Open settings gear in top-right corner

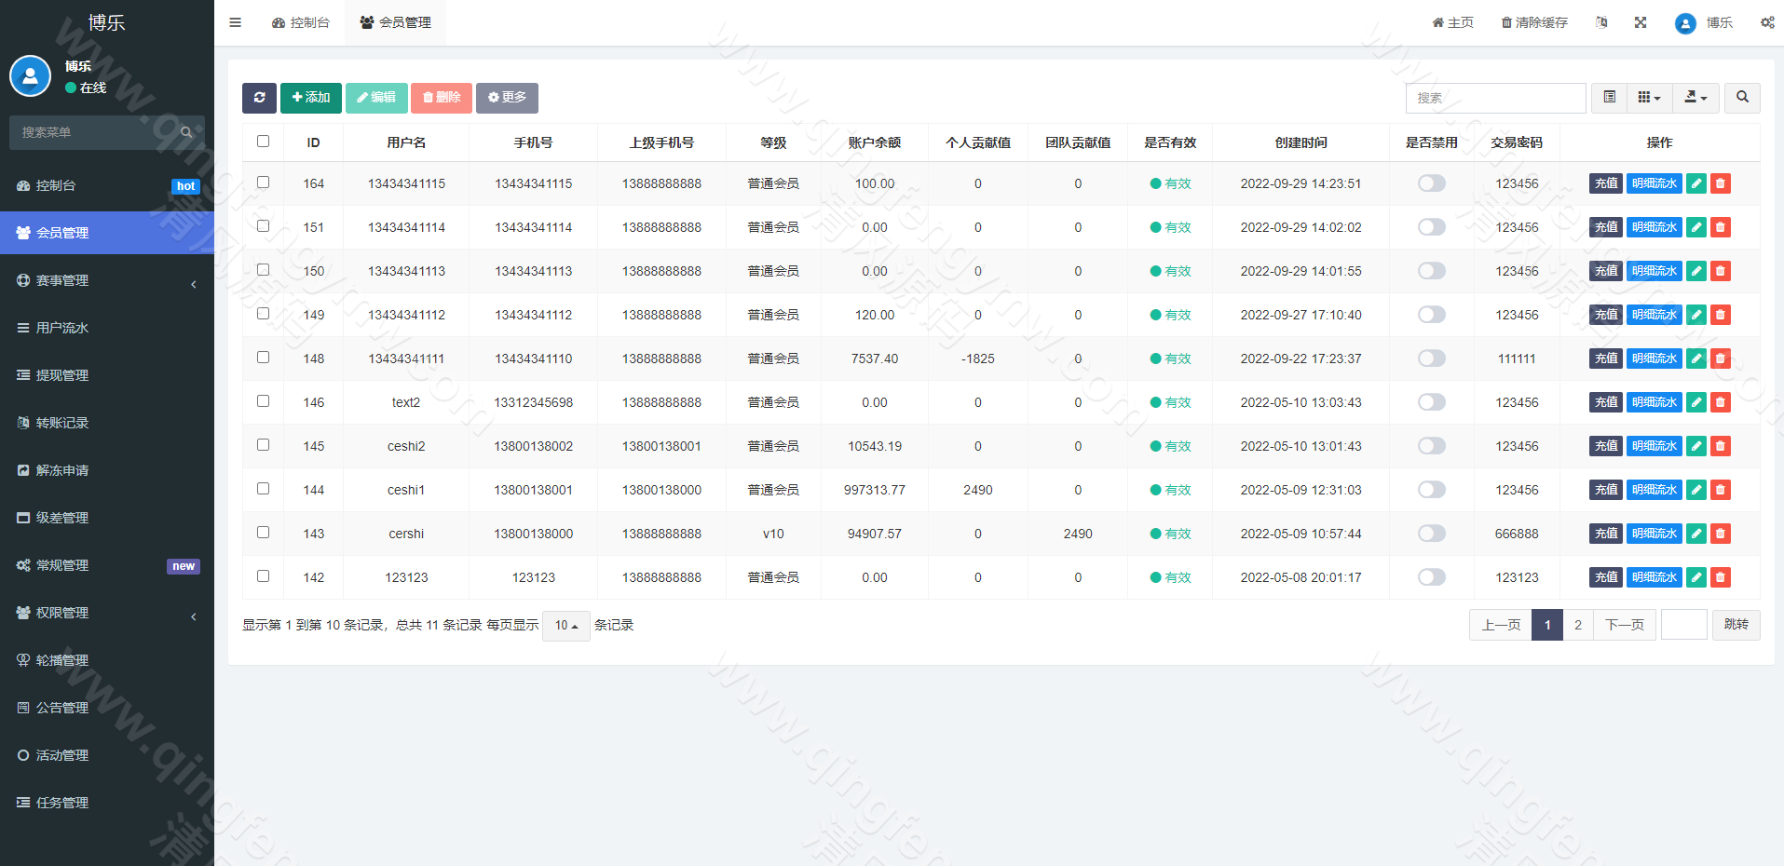pos(1767,22)
